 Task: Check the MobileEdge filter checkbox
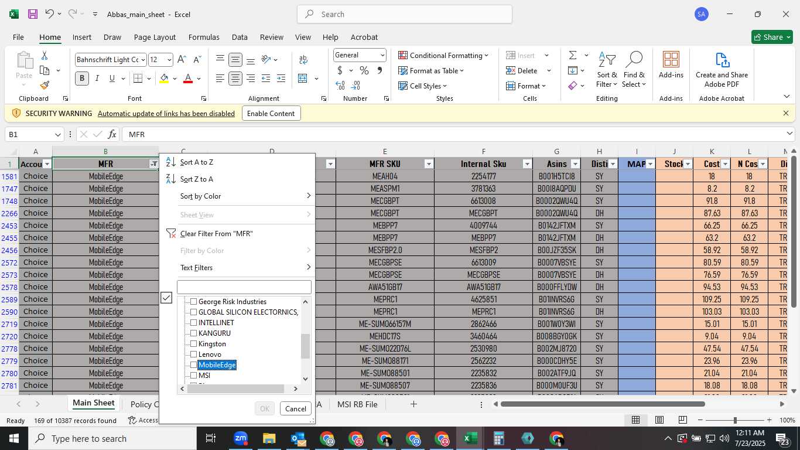pos(194,365)
